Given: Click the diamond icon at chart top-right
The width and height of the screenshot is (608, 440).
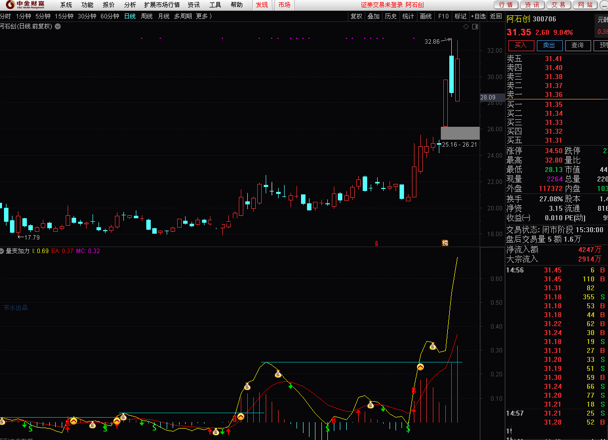Looking at the screenshot, I should 466,26.
